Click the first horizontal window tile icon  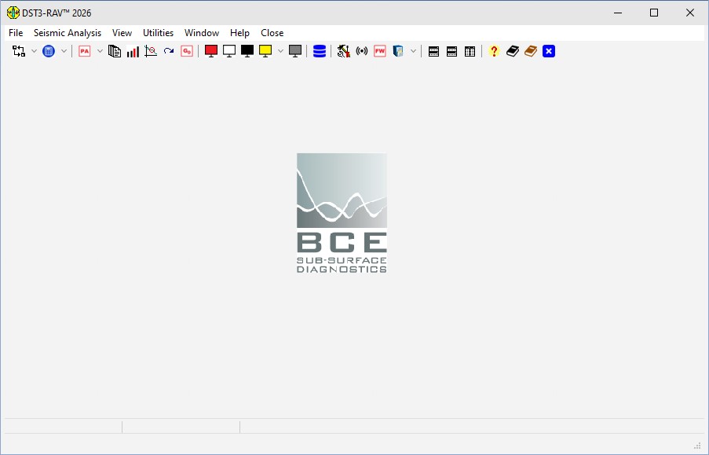point(433,51)
